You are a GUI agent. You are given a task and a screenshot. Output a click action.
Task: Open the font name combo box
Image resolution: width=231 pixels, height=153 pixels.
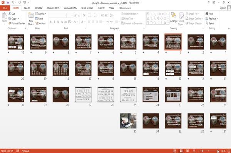(x=58, y=15)
